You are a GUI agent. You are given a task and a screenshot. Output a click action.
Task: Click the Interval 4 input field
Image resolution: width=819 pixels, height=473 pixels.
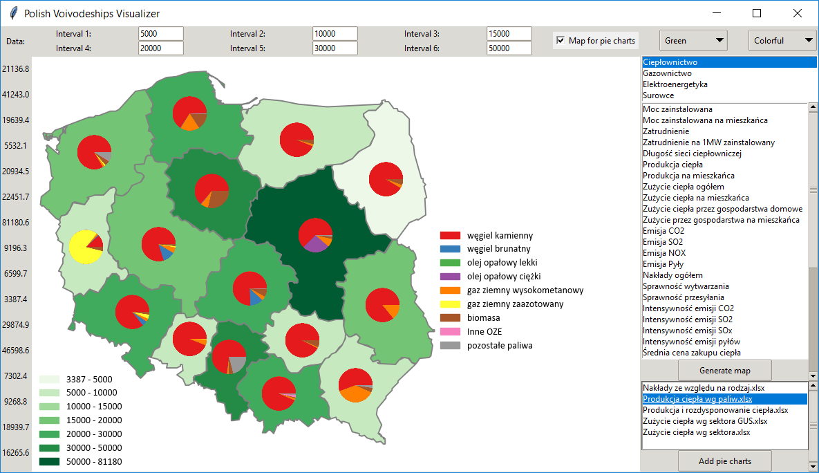coord(161,48)
